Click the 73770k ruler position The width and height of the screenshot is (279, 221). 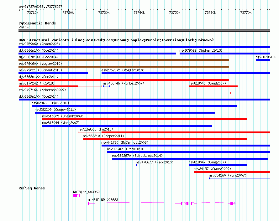246,13
